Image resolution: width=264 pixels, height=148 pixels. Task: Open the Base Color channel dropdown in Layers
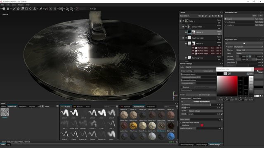184,16
